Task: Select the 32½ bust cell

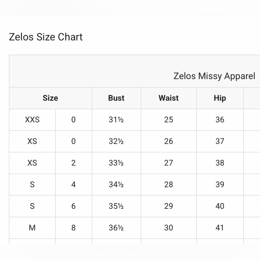Action: (x=116, y=141)
